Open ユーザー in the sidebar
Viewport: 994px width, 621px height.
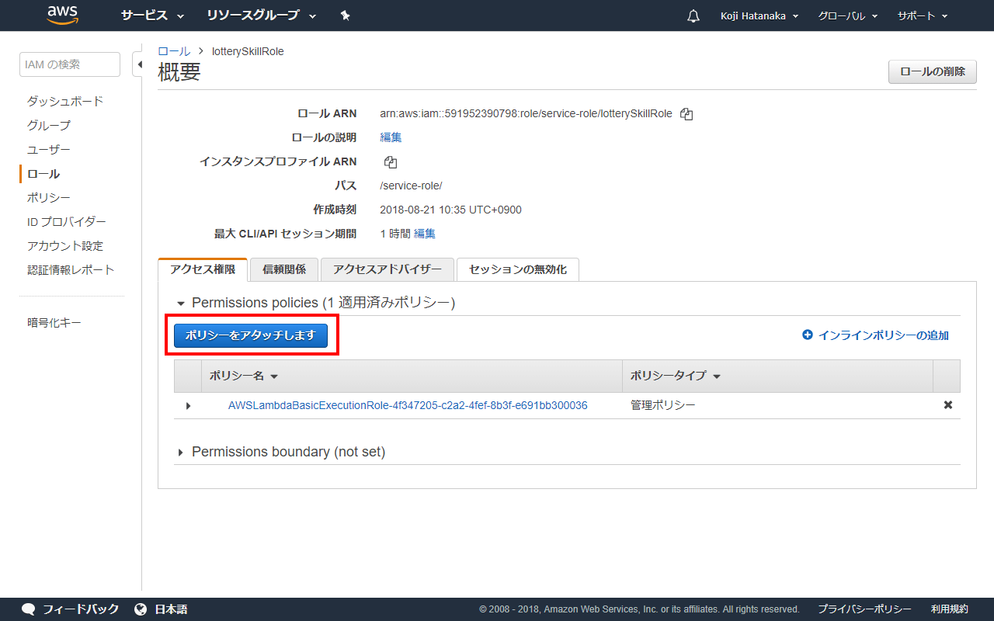coord(49,150)
